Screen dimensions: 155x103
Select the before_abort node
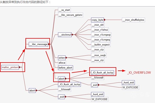point(65,68)
